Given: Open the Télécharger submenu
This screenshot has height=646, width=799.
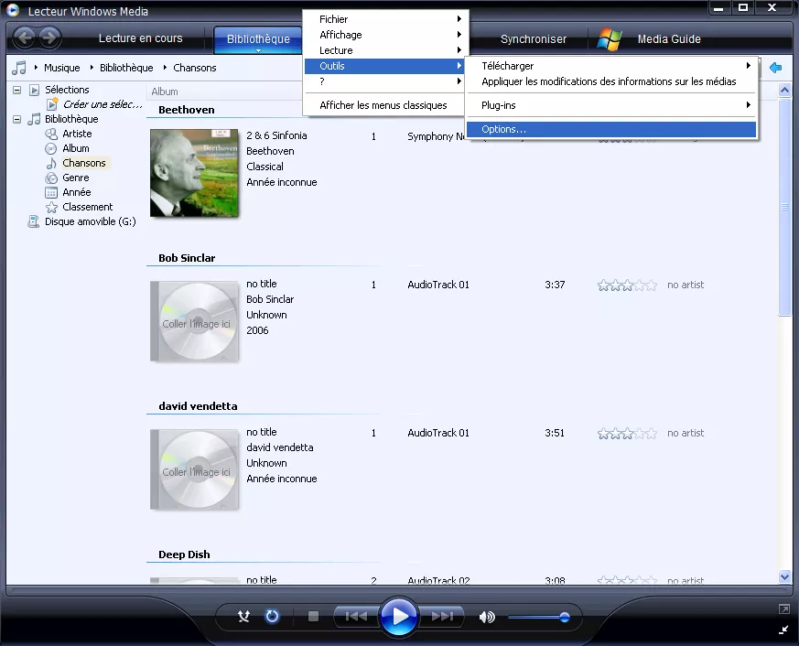Looking at the screenshot, I should coord(611,66).
